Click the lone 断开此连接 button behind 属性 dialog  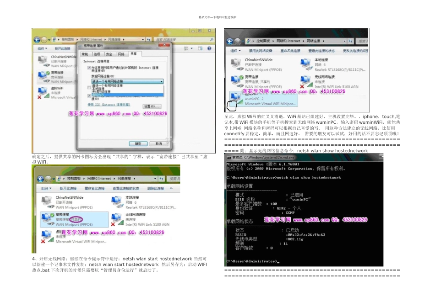click(62, 48)
